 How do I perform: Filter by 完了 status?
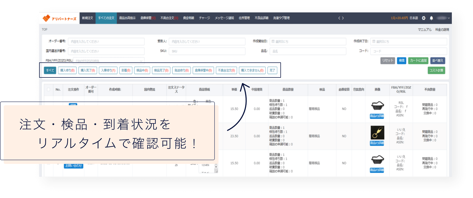pos(272,70)
